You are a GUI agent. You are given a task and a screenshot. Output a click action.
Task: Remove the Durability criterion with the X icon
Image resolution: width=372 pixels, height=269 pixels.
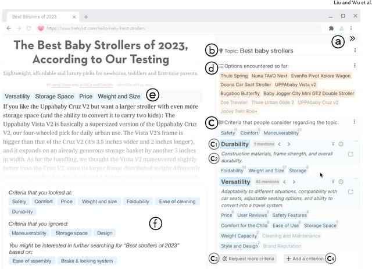click(x=341, y=144)
